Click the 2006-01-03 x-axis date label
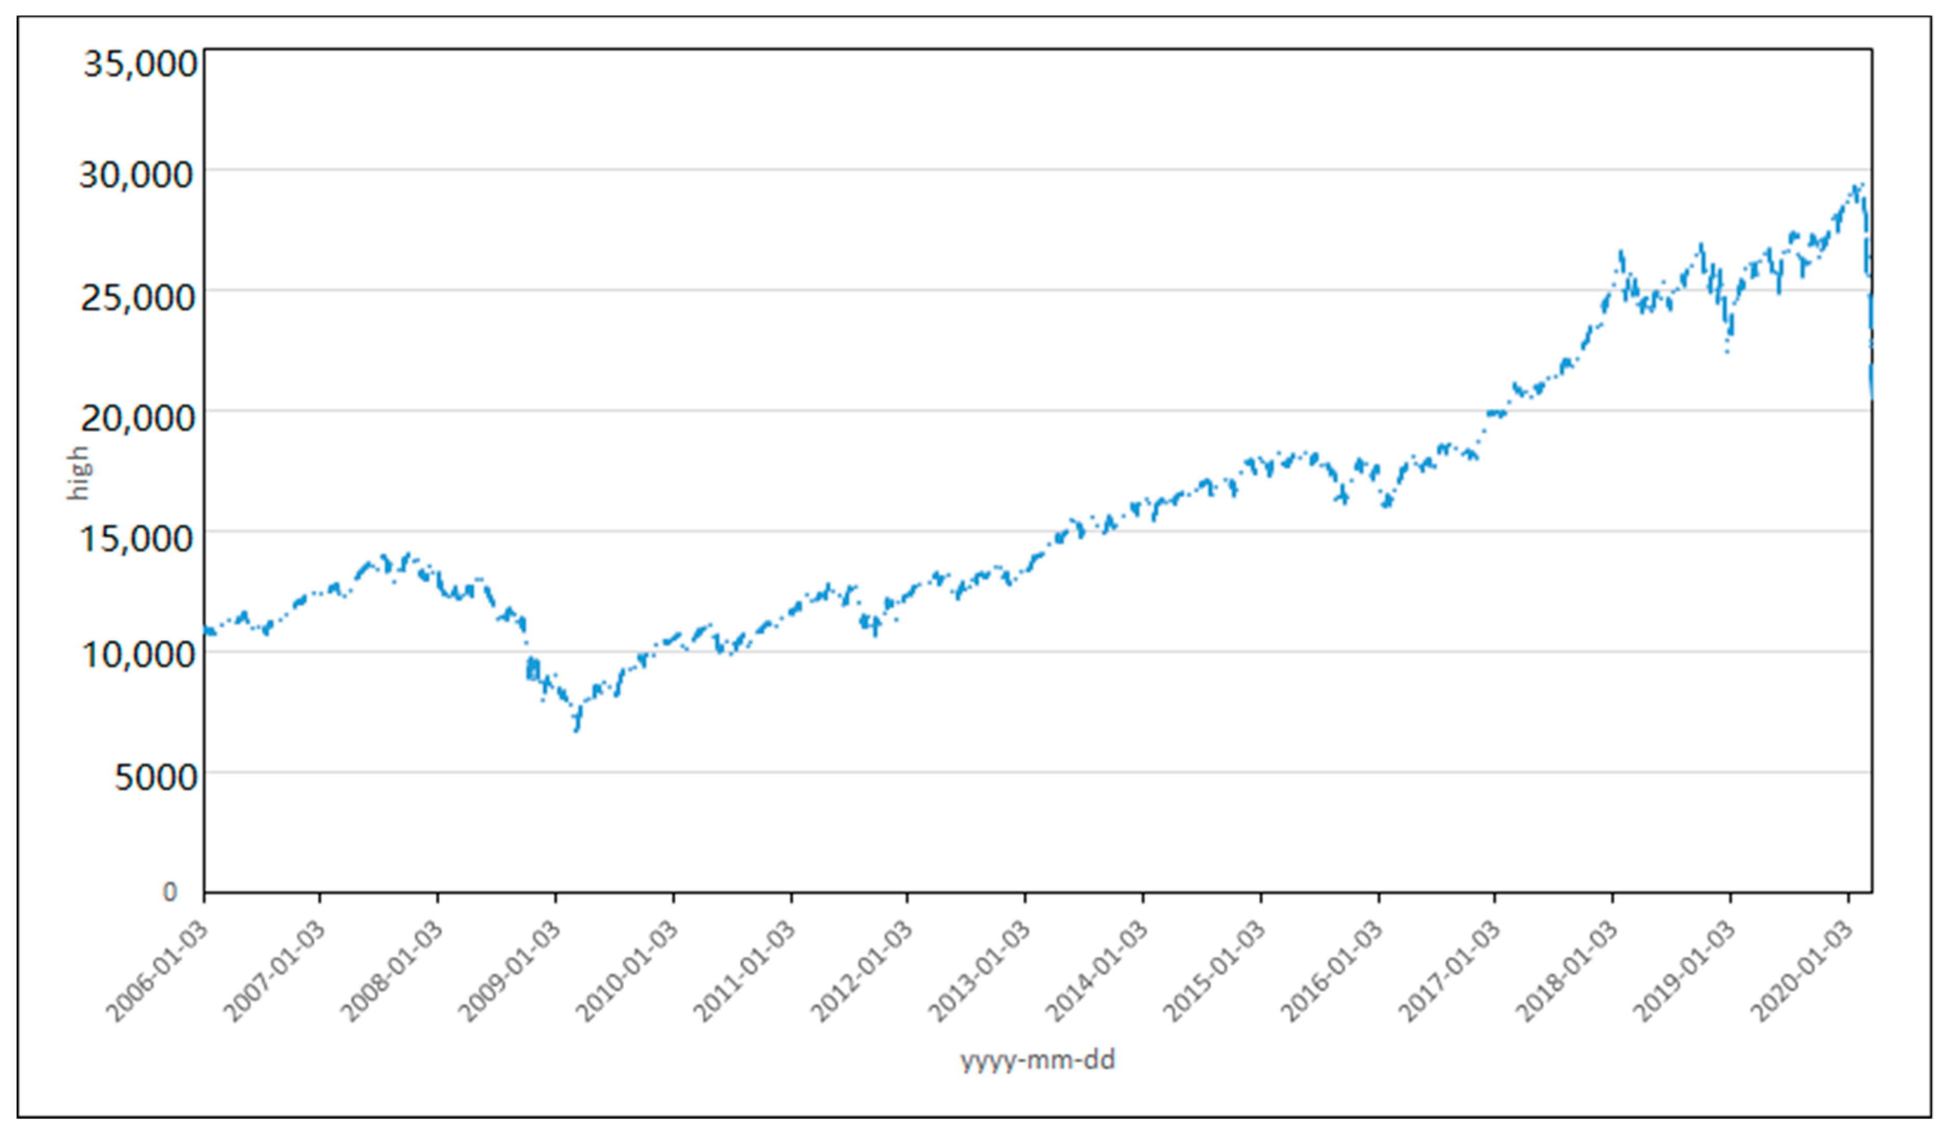Image resolution: width=1951 pixels, height=1135 pixels. (158, 972)
